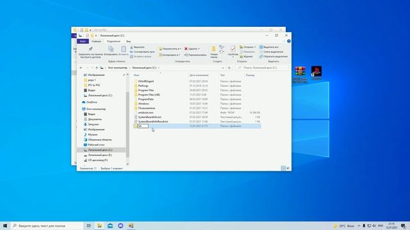Viewport: 410px width, 230px height.
Task: Open Локальный диск (E:) in navigation pane
Action: pyautogui.click(x=100, y=155)
